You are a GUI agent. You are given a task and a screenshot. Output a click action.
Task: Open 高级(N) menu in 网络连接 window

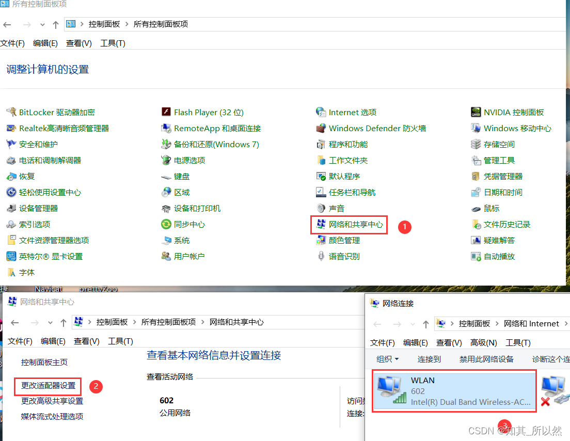483,342
